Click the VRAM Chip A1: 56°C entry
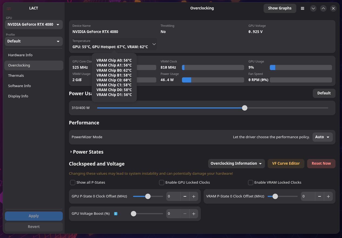 (x=114, y=65)
